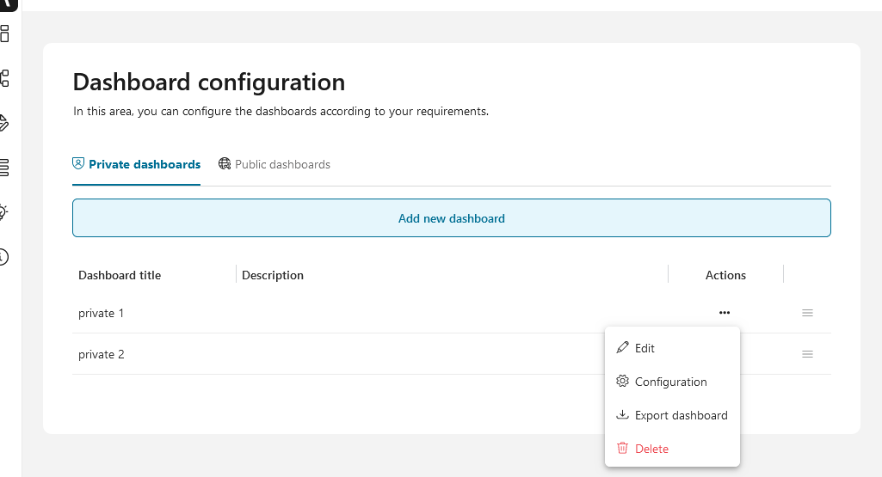This screenshot has height=477, width=882.
Task: Switch to Public dashboards tab
Action: [274, 164]
